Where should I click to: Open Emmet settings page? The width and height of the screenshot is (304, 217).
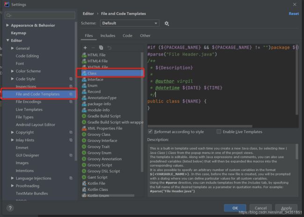click(x=22, y=148)
